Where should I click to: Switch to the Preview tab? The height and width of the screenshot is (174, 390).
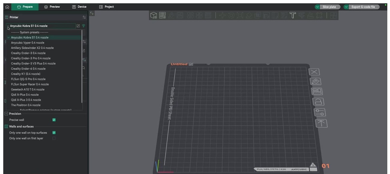[x=52, y=7]
